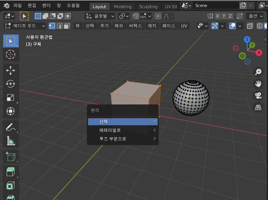Choose 매테리얼로 in the 분리 menu
268x200 pixels.
[123, 130]
